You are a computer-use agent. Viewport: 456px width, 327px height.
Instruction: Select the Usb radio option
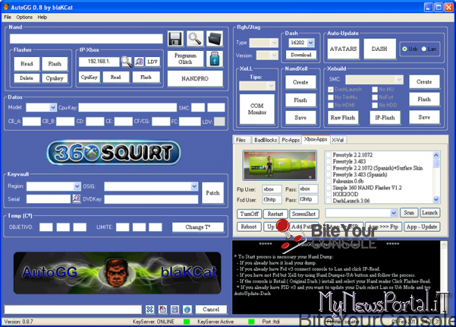tap(404, 49)
